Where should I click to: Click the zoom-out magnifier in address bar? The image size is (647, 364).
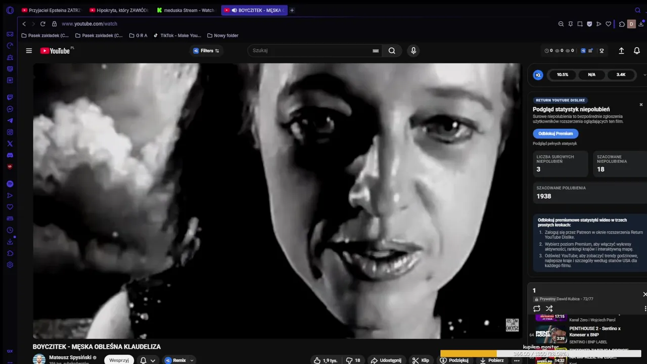561,24
